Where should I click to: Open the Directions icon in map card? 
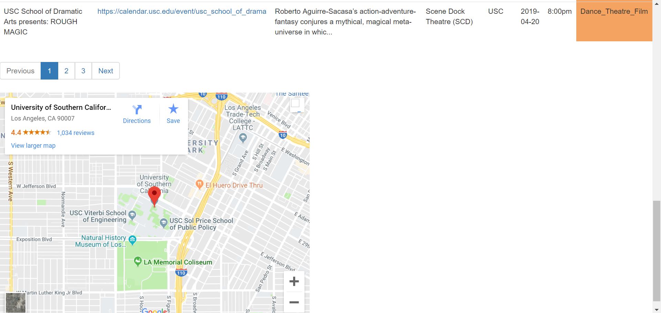137,109
